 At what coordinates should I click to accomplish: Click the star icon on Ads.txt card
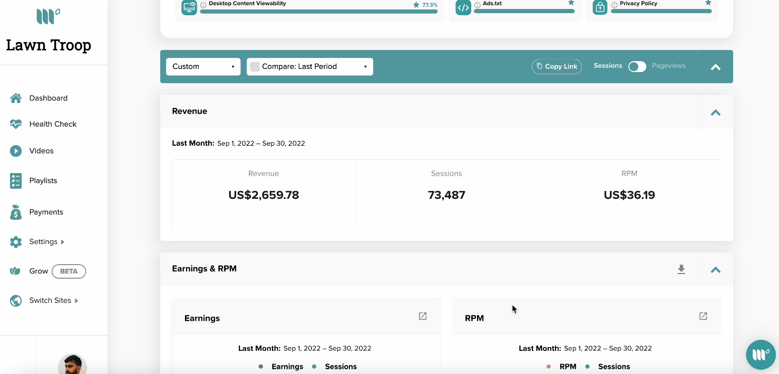571,3
